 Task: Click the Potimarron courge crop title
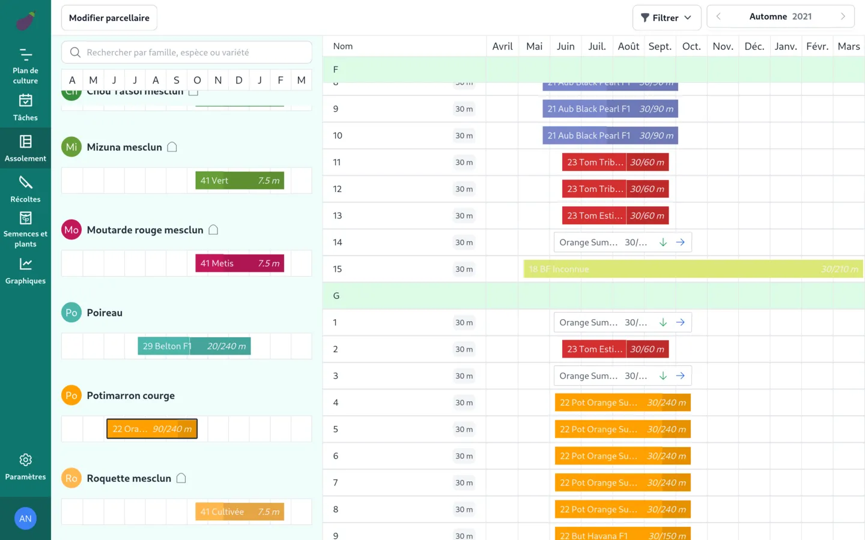(131, 395)
